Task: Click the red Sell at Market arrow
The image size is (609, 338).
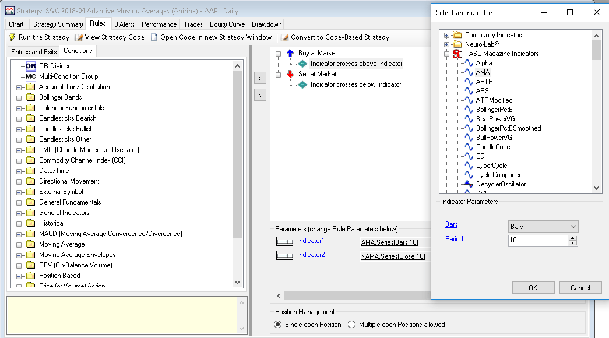Action: [290, 74]
